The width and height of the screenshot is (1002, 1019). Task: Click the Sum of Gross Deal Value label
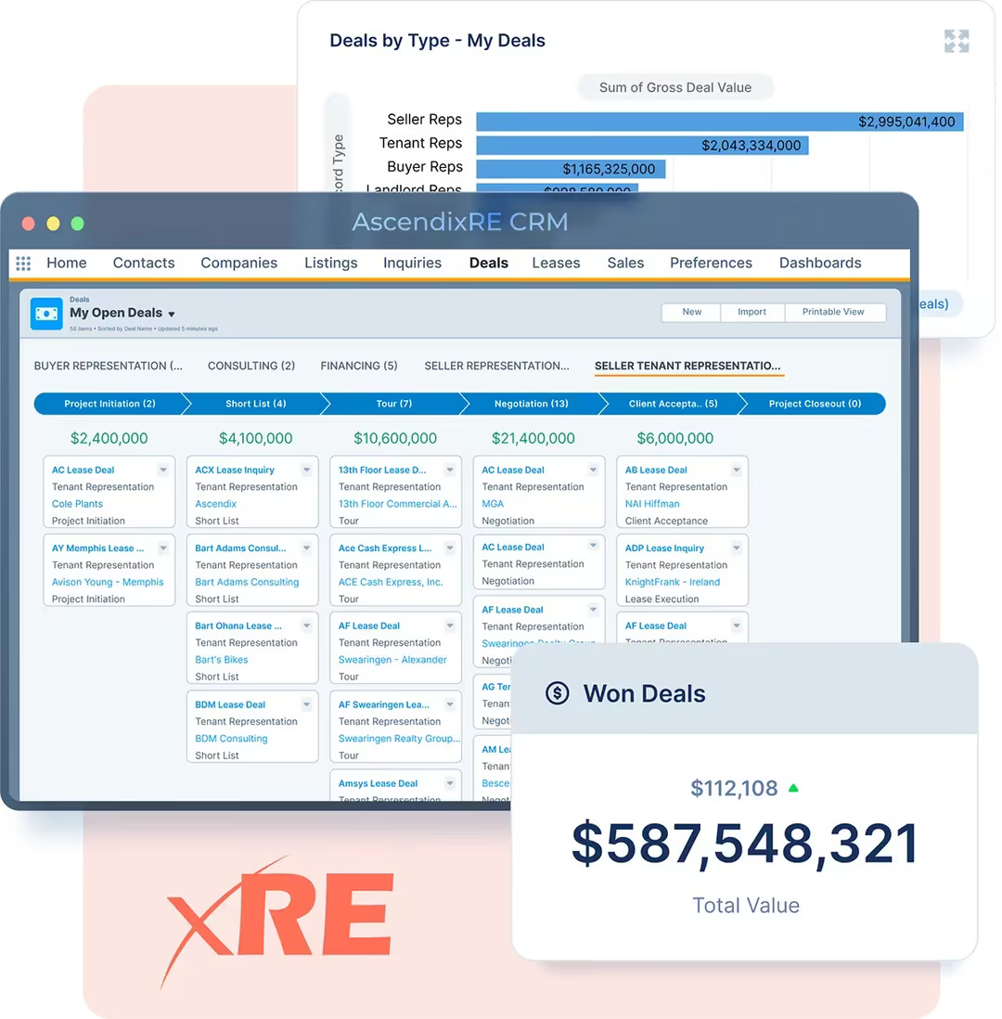pos(675,87)
